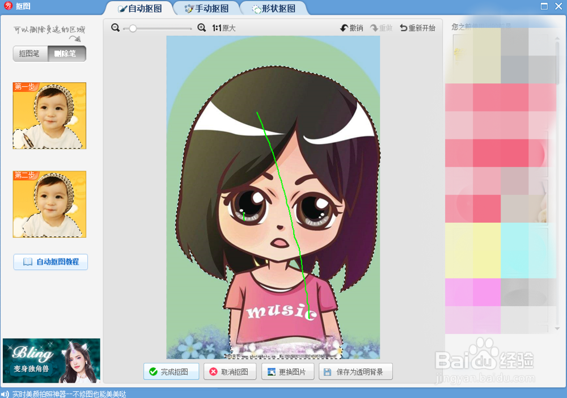Image resolution: width=567 pixels, height=398 pixels.
Task: Select the 删除笔 delete pen
Action: [67, 54]
